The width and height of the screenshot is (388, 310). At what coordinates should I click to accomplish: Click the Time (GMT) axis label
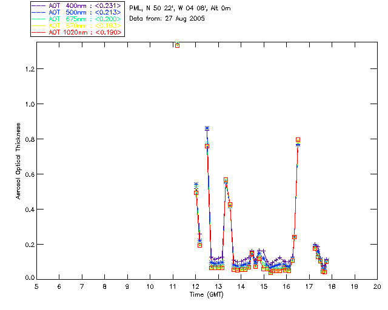coord(207,295)
